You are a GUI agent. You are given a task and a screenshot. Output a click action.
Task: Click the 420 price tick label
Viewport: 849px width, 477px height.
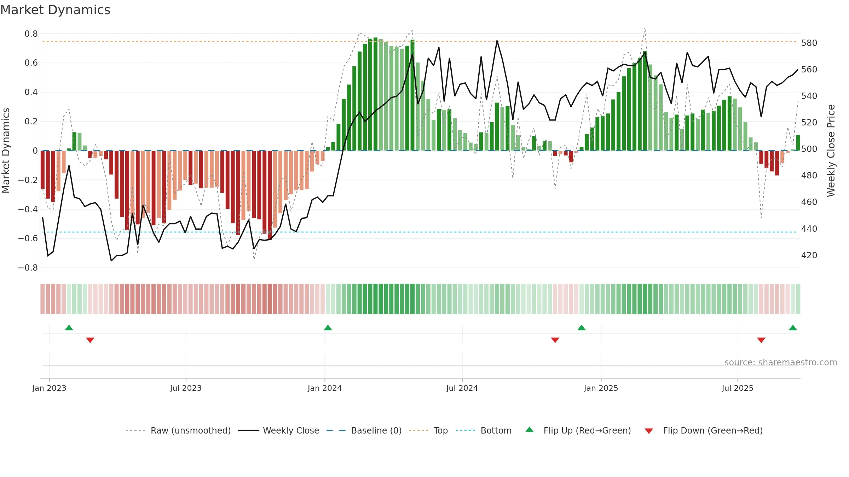(809, 255)
